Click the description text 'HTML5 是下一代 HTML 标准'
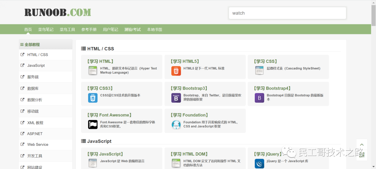376x169 pixels. [x=204, y=68]
